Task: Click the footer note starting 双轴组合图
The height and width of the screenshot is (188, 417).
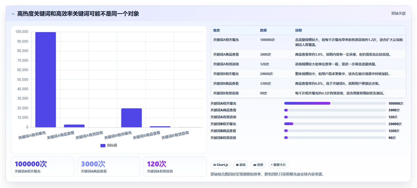Action: click(x=267, y=174)
